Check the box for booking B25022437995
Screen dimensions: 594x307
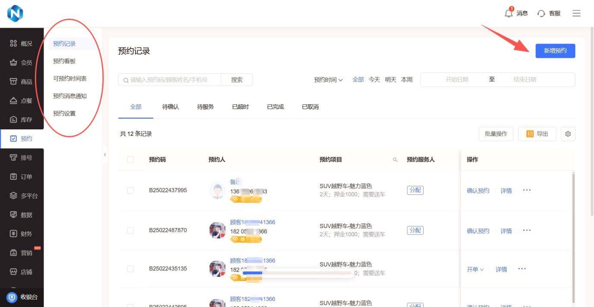(130, 190)
